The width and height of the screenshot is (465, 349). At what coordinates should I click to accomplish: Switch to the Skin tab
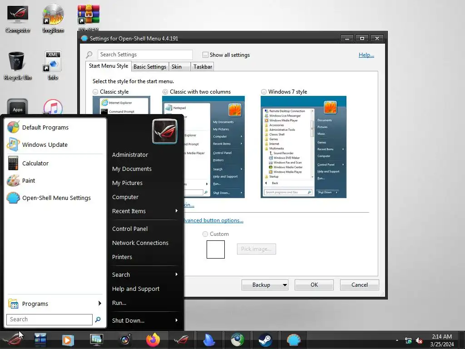[x=179, y=66]
